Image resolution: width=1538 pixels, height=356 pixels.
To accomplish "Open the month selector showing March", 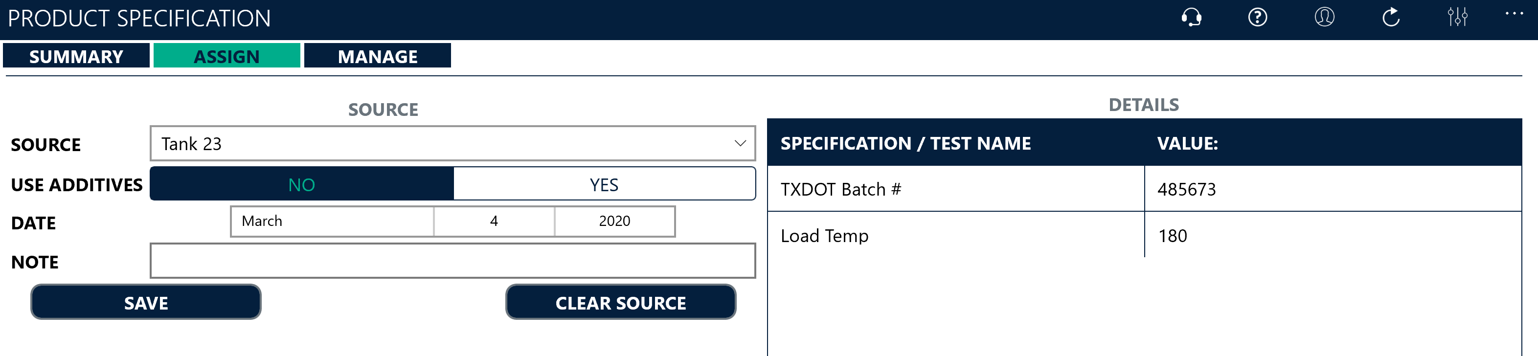I will click(332, 221).
